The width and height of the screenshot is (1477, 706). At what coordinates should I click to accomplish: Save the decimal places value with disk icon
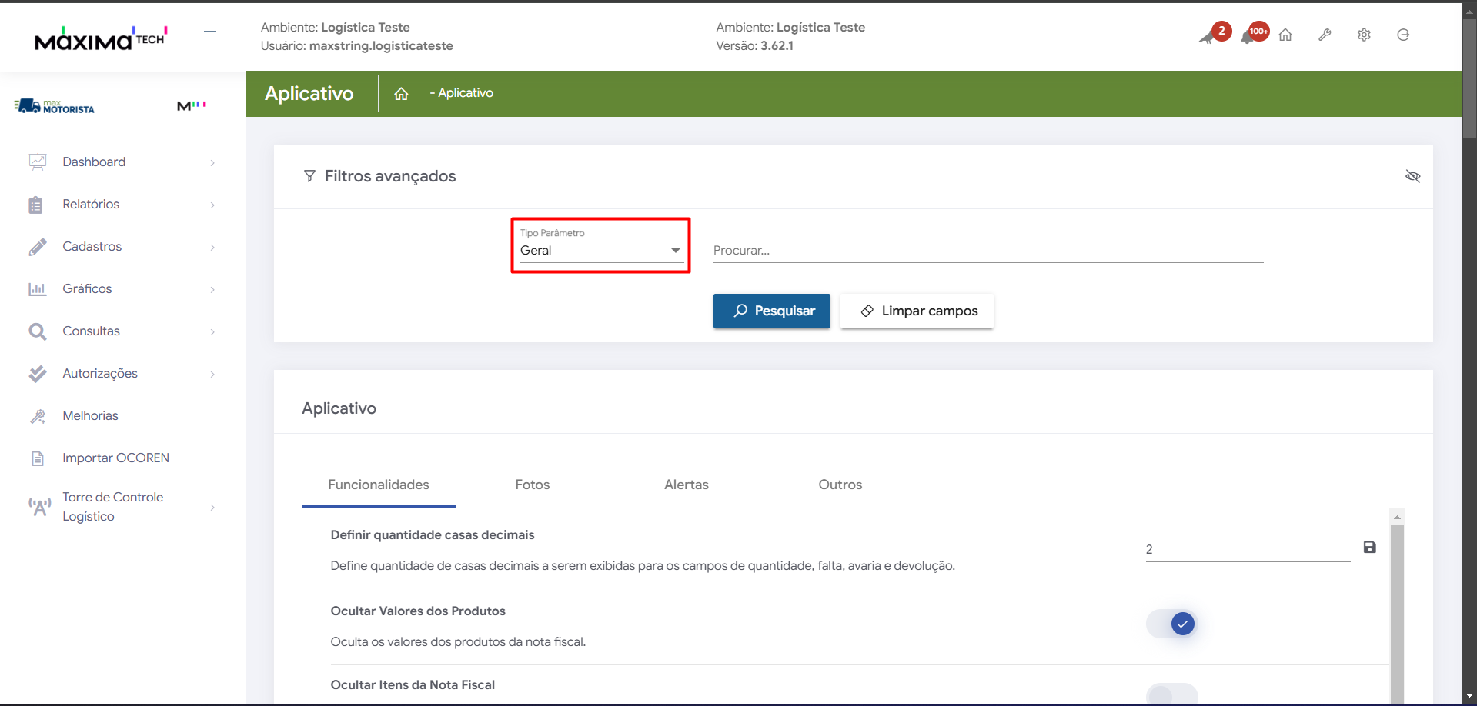pos(1369,547)
